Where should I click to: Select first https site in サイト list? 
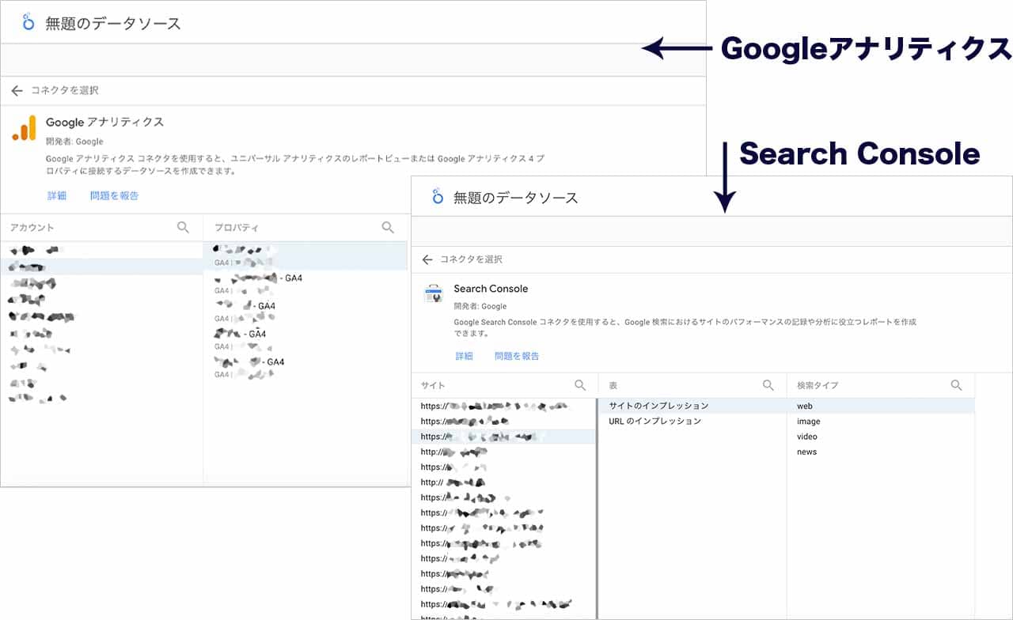point(503,406)
